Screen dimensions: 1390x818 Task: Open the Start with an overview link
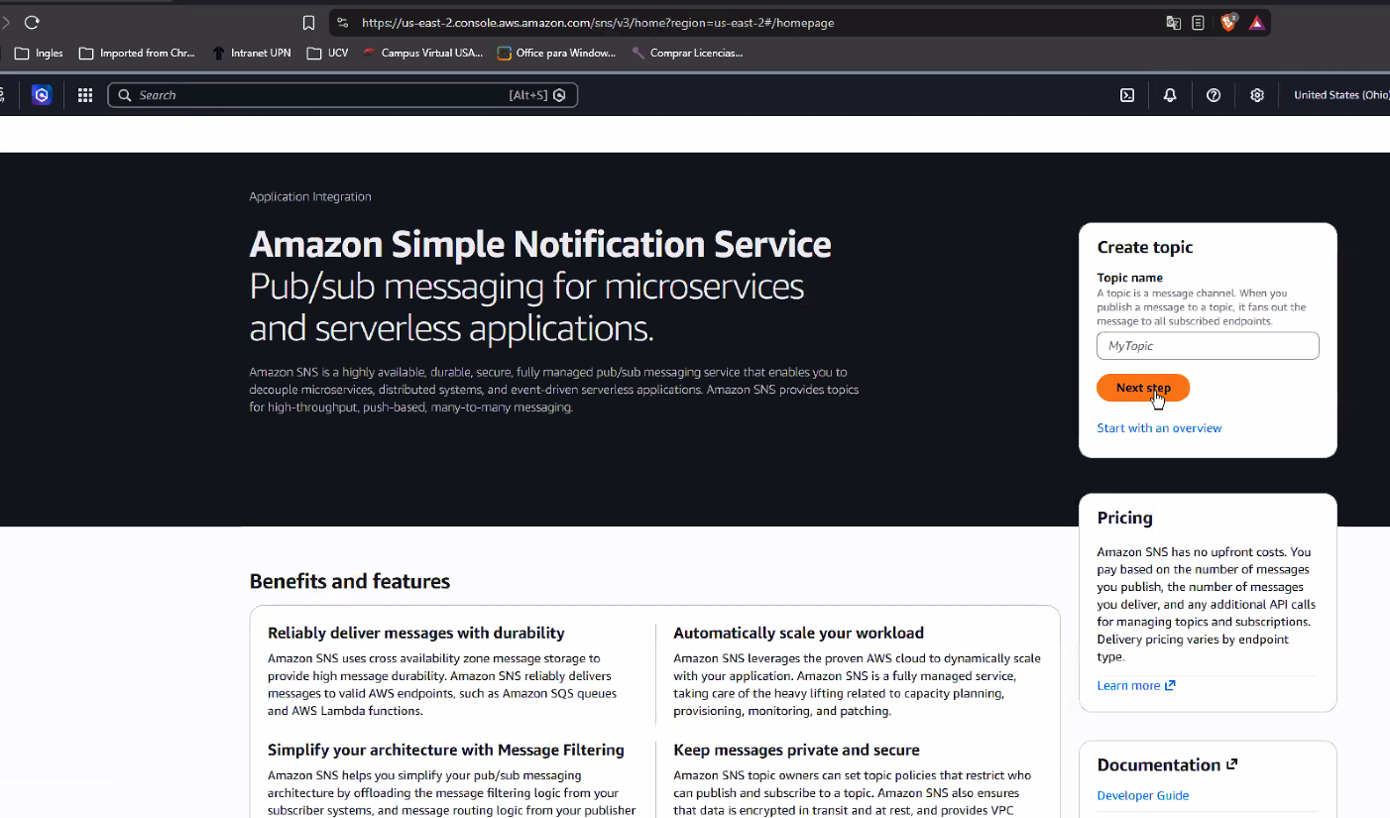pos(1159,428)
